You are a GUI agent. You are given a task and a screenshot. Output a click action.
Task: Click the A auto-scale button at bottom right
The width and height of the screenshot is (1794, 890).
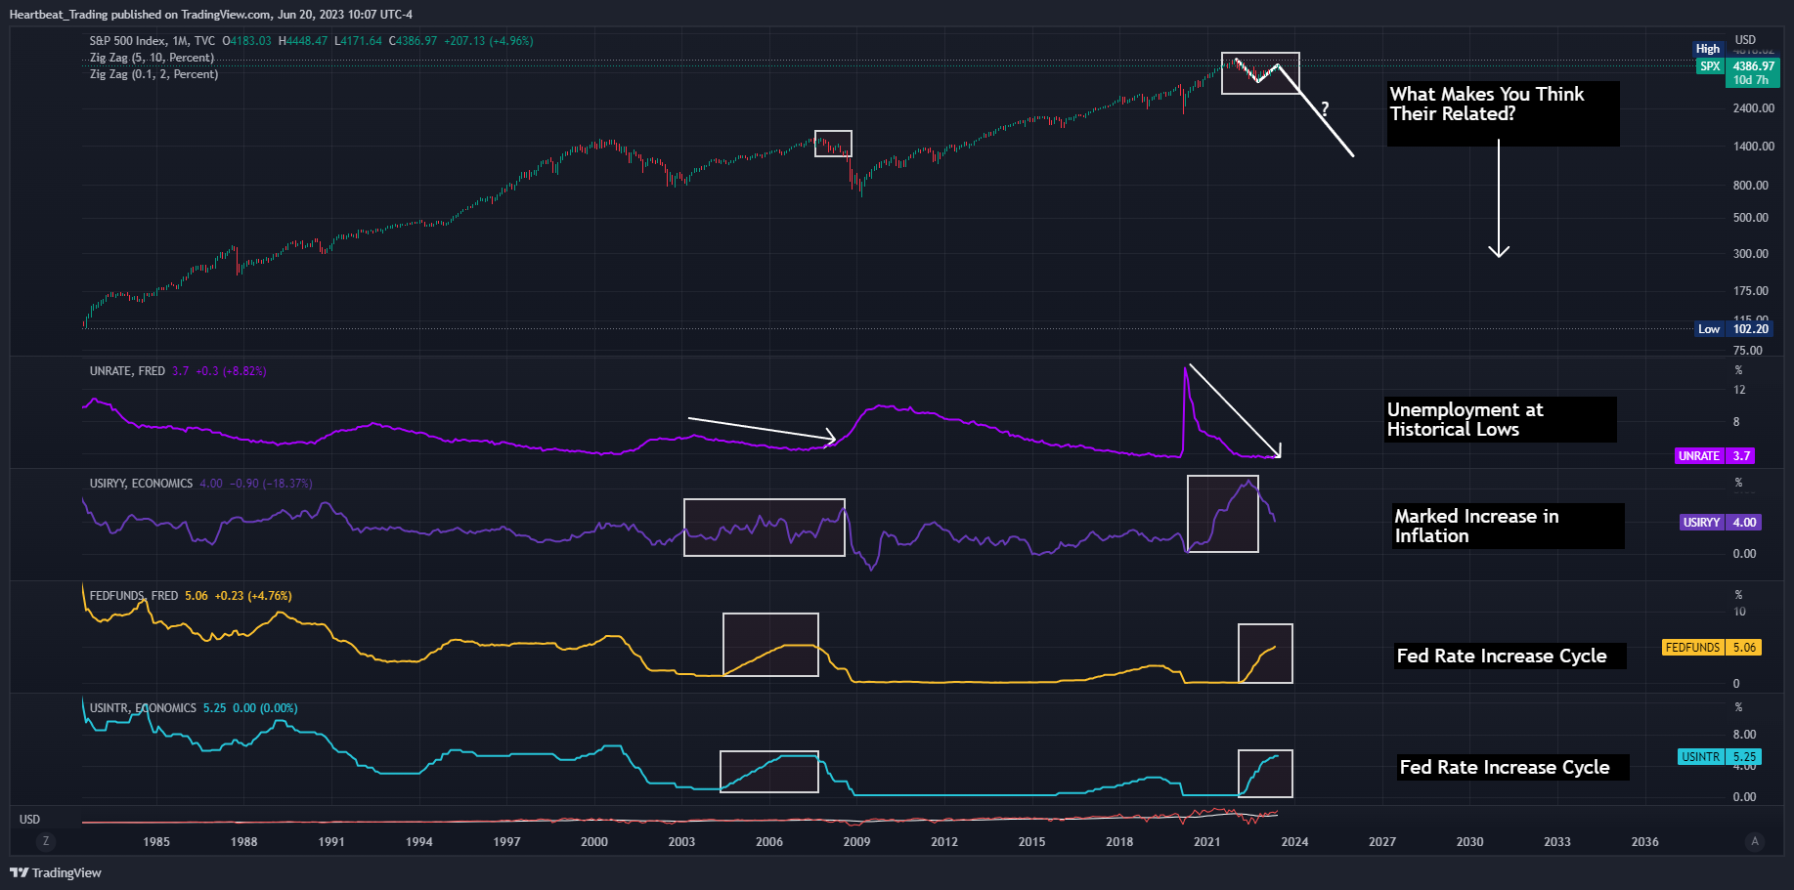pos(1755,841)
